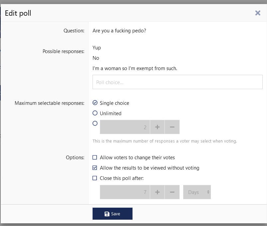Edit the third possible response entry
Image resolution: width=267 pixels, height=226 pixels.
[x=134, y=68]
